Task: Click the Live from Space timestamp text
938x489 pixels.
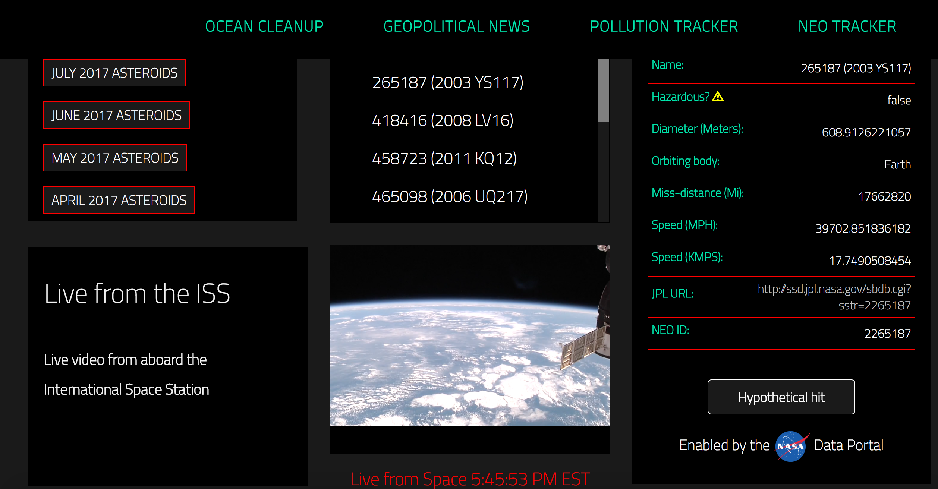Action: click(x=470, y=479)
